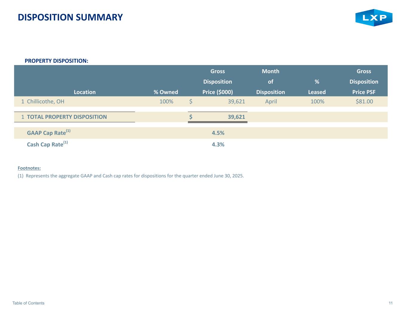Select the Total Property Disposition row label
The image size is (408, 315).
[67, 117]
